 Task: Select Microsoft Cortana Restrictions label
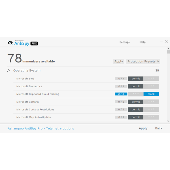pyautogui.click(x=35, y=109)
